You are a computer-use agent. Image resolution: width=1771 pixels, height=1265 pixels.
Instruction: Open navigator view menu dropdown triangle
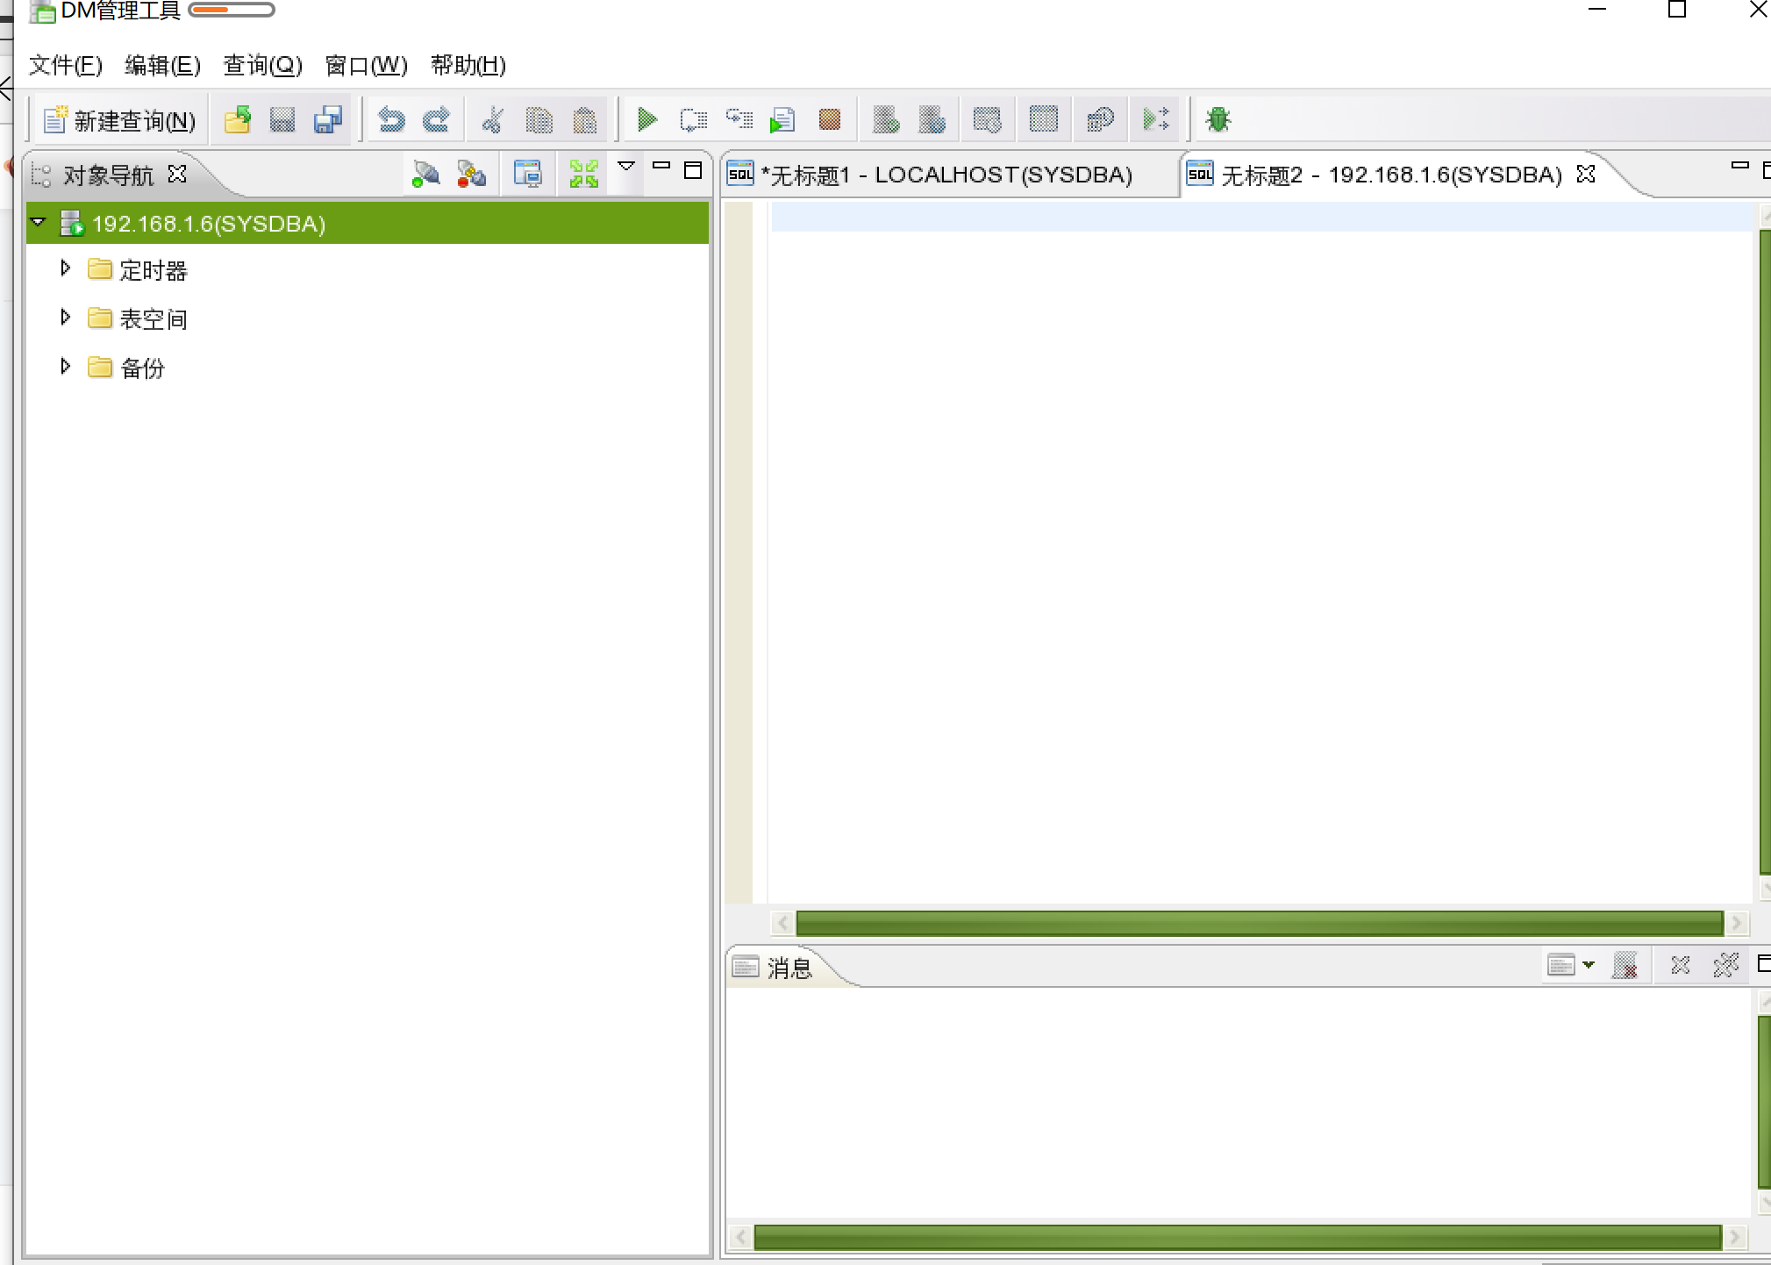click(x=626, y=167)
